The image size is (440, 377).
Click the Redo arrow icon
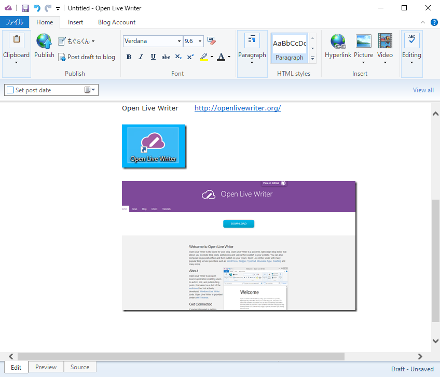coord(48,8)
